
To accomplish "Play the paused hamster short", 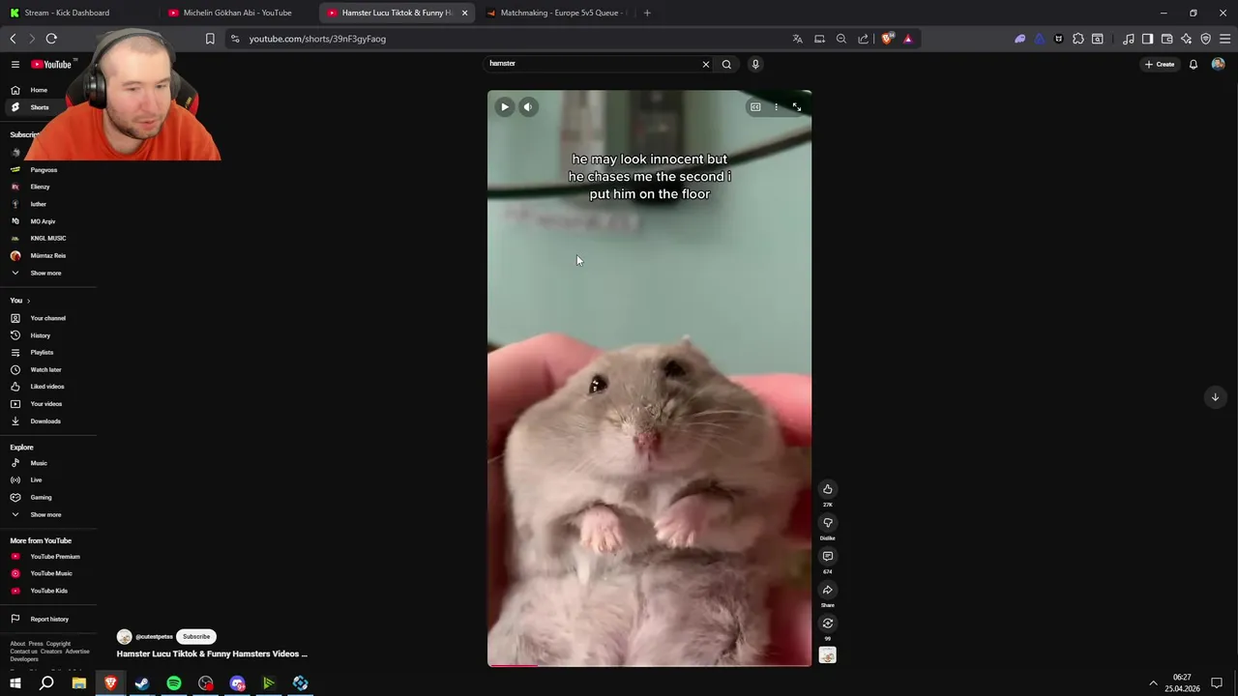I will 504,107.
